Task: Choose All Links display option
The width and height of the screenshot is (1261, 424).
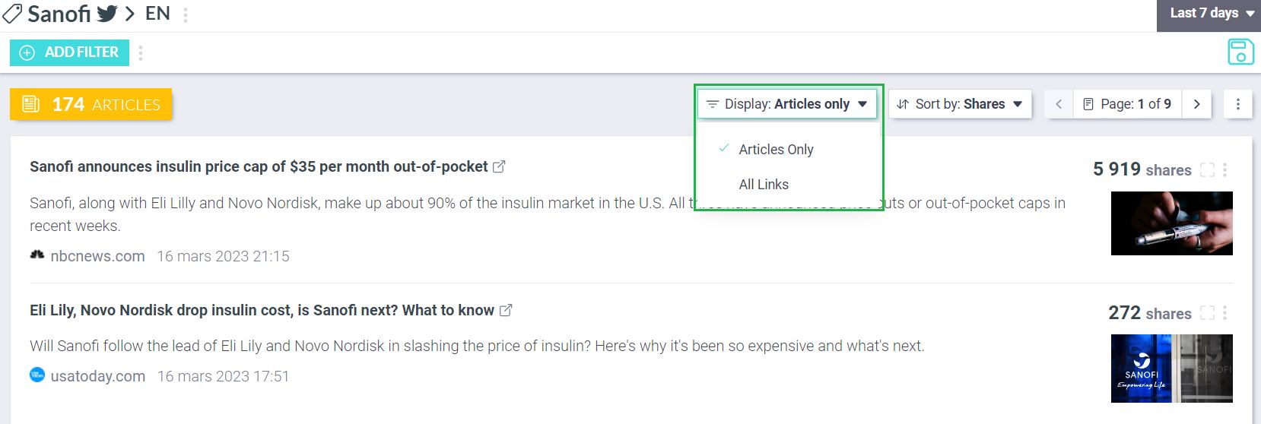Action: pyautogui.click(x=764, y=185)
